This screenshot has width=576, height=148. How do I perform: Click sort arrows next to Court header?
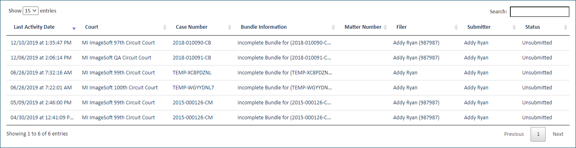coord(165,27)
